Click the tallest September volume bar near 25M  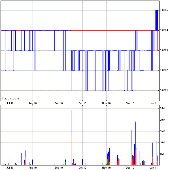pos(71,138)
